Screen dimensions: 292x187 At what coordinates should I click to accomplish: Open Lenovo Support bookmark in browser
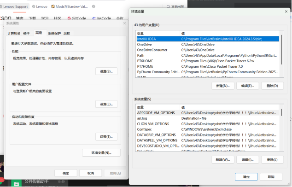[14, 7]
